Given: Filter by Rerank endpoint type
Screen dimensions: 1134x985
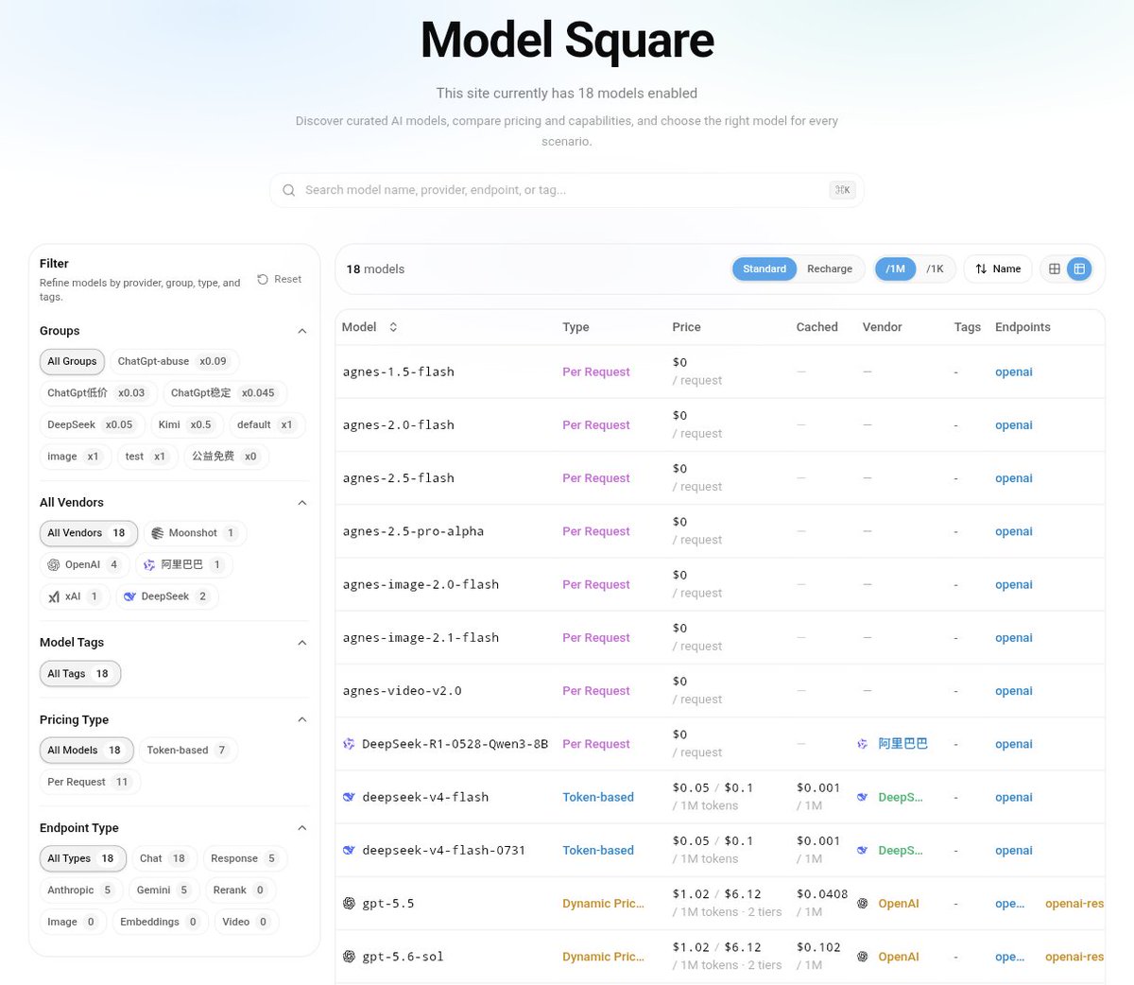Looking at the screenshot, I should (x=239, y=890).
